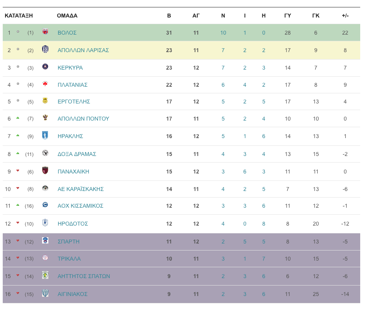Click the ΒΟΛΟΣ team crest icon
The height and width of the screenshot is (310, 368).
coord(45,32)
